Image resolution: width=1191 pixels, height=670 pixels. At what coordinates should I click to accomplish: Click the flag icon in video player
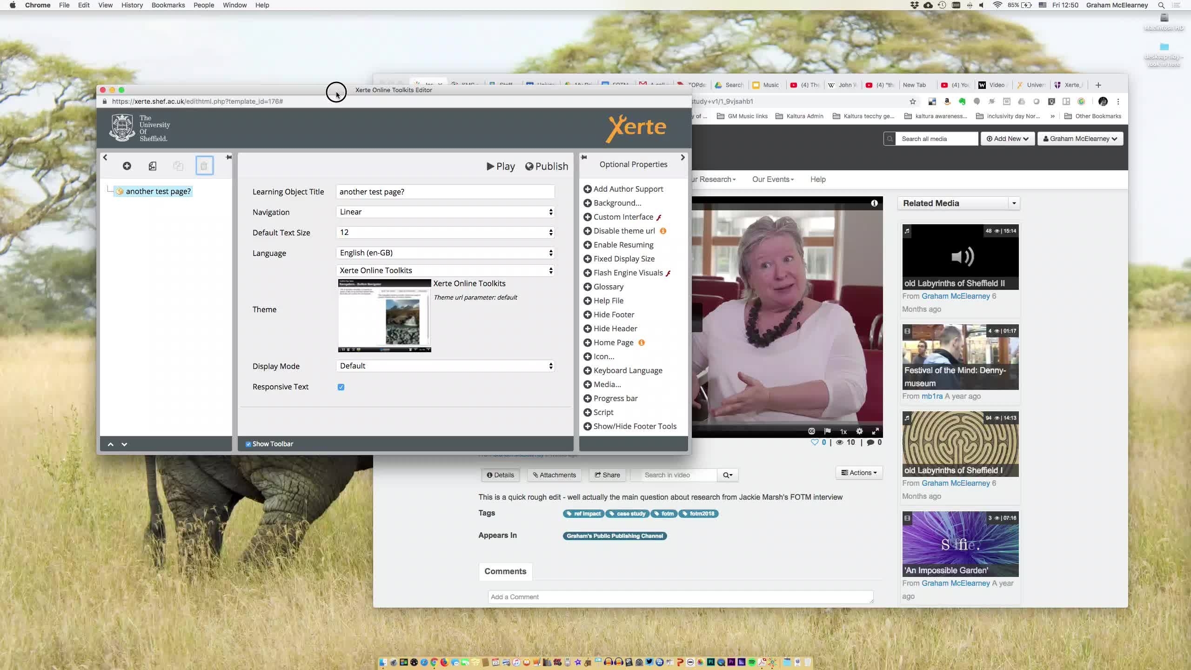pos(827,431)
